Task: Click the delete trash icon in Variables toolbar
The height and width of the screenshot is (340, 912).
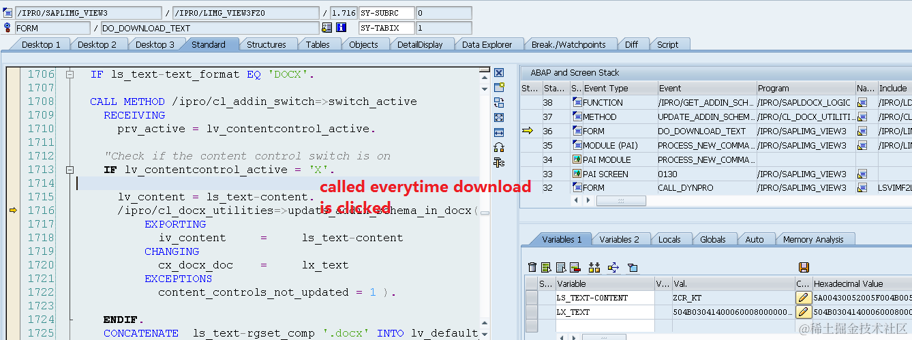Action: (x=532, y=268)
